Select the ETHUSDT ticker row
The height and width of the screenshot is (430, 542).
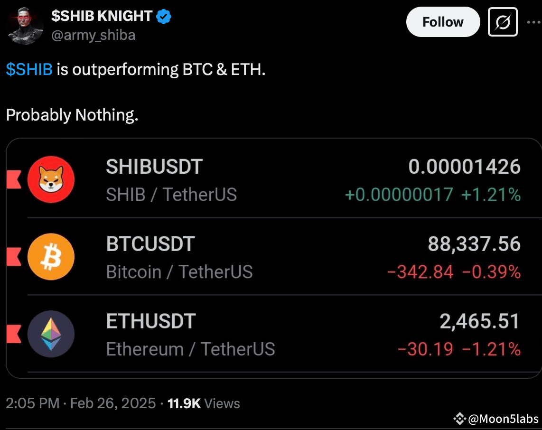(x=285, y=334)
